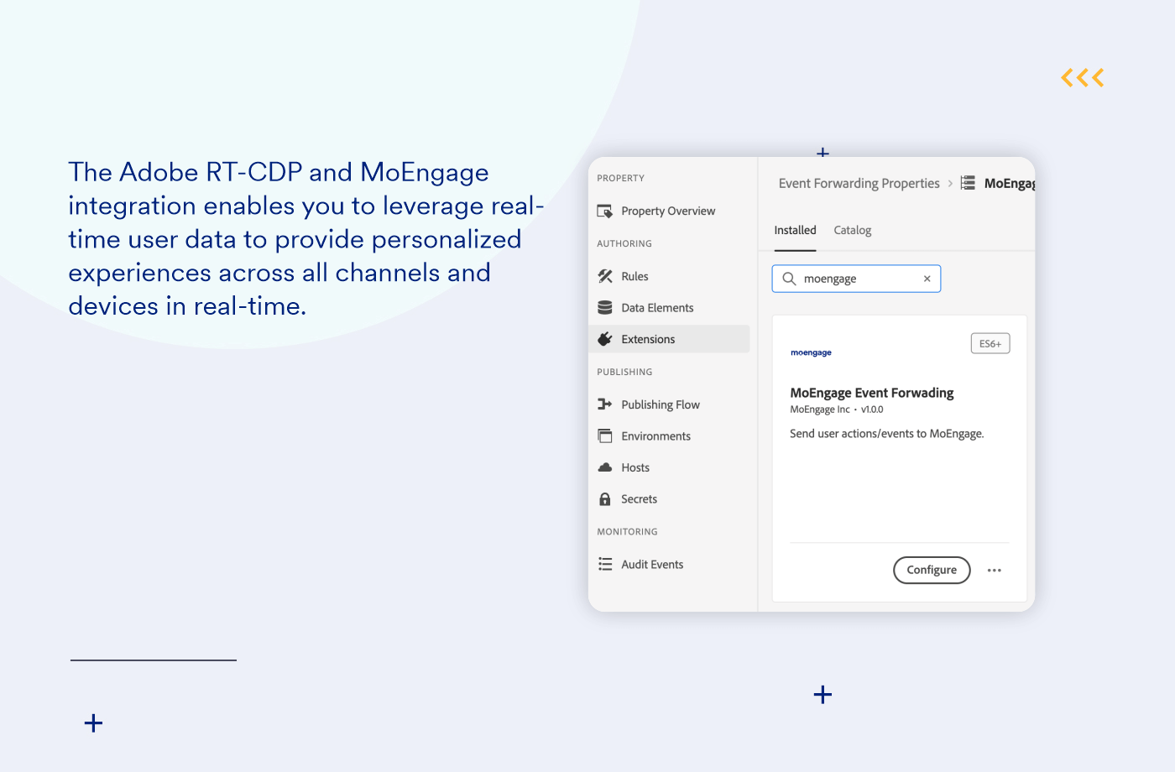The height and width of the screenshot is (772, 1175).
Task: Click the moengage search field
Action: [x=856, y=279]
